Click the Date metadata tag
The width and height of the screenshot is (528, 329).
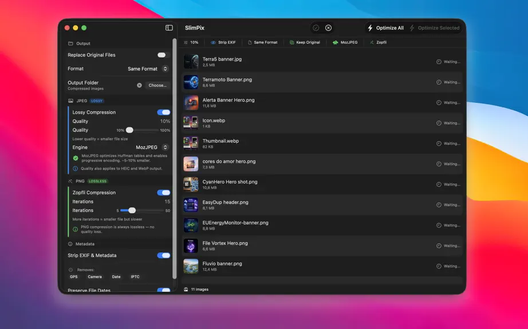[116, 276]
